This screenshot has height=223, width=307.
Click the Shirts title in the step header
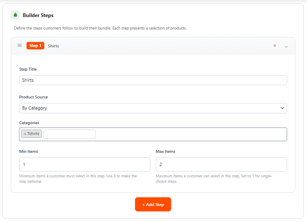tap(53, 46)
